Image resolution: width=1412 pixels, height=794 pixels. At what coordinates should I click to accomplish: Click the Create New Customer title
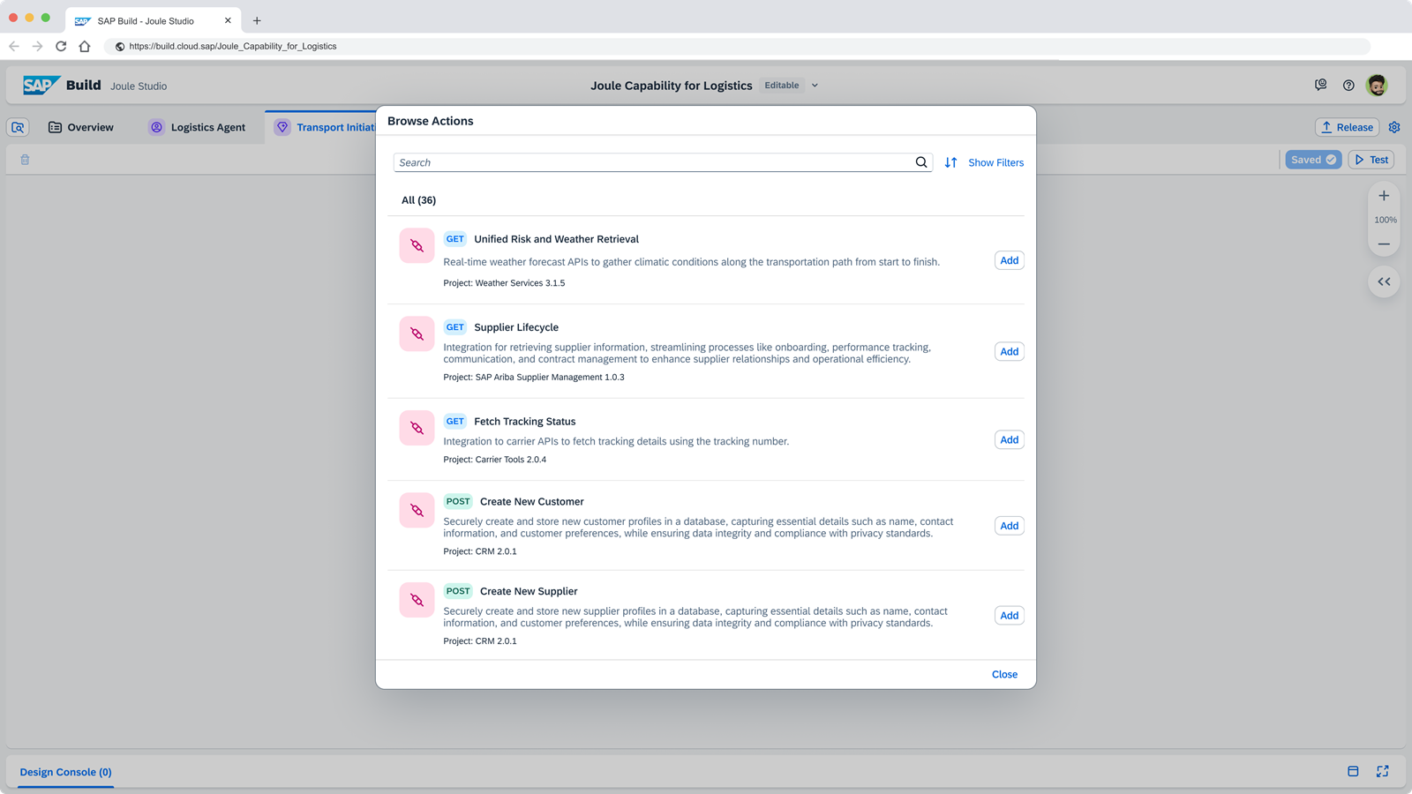pyautogui.click(x=532, y=502)
